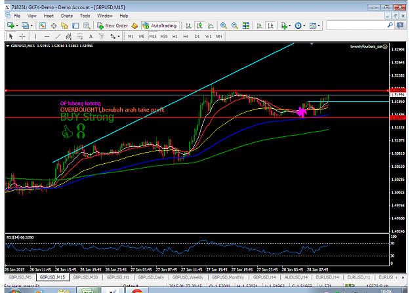Open the Data Window crosshair-target icon
This screenshot has height=293, width=410.
(54, 26)
